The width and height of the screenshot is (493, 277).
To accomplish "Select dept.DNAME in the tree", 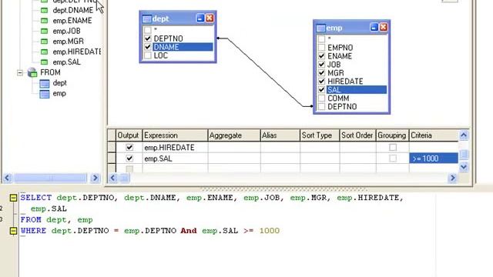I will coord(73,10).
